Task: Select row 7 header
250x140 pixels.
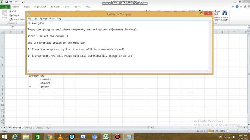Action: click(x=2, y=94)
